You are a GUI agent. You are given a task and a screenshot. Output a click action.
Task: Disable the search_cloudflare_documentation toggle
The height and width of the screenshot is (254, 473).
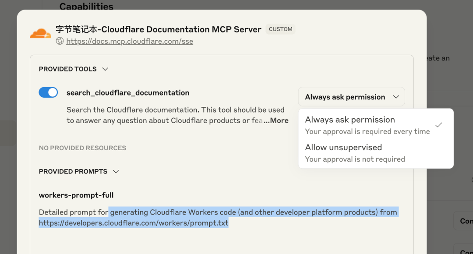click(48, 92)
